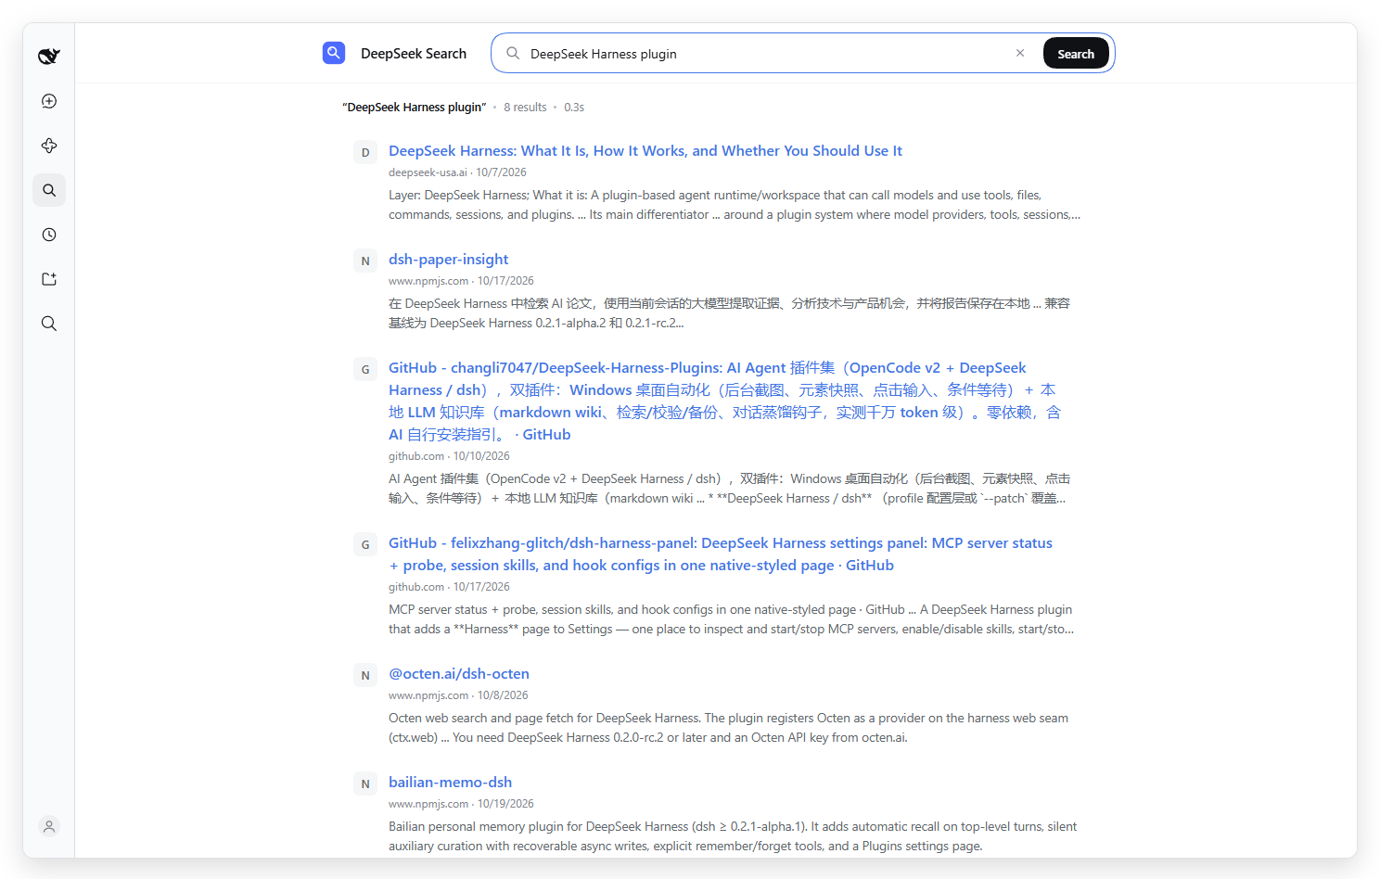Click the snippet starting "Bailian personal memory plugin"

tap(733, 836)
